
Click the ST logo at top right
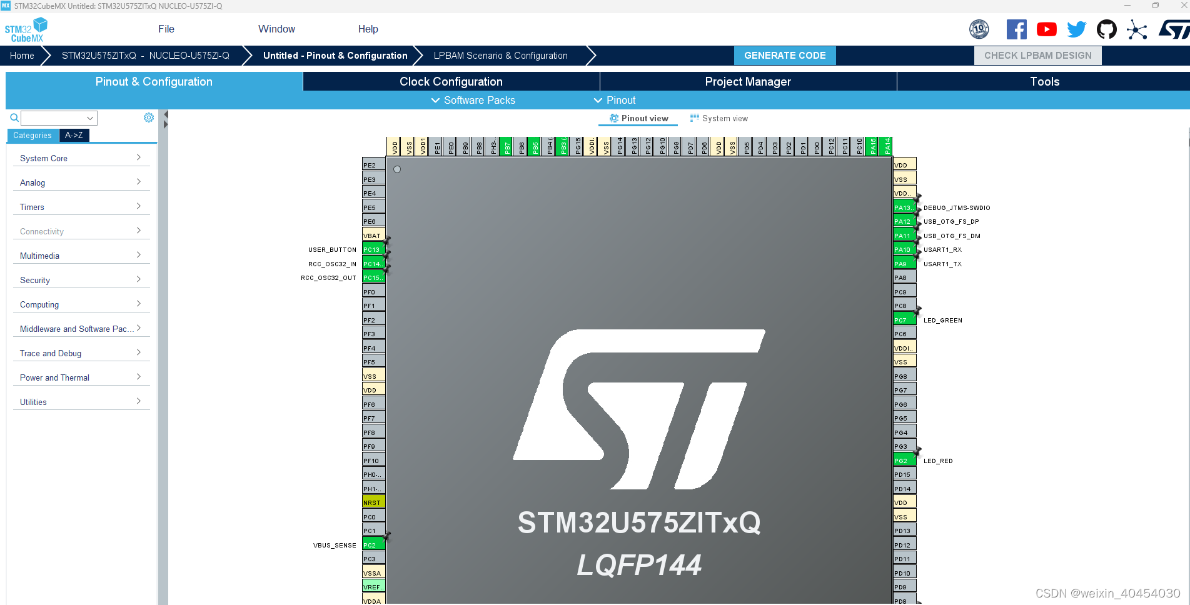coord(1174,29)
